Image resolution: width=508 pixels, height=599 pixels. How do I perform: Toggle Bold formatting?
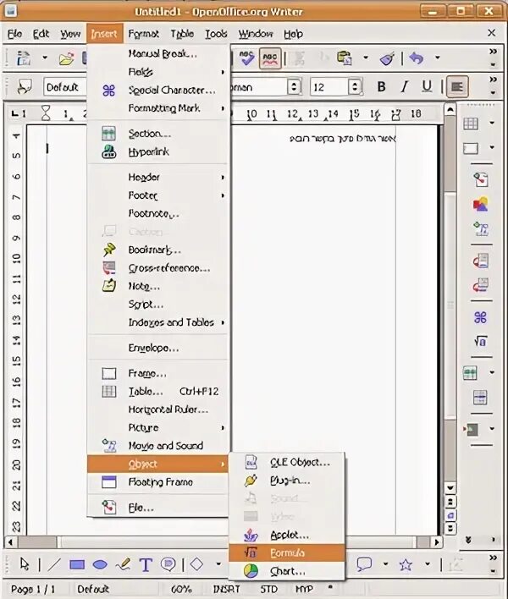pyautogui.click(x=381, y=87)
